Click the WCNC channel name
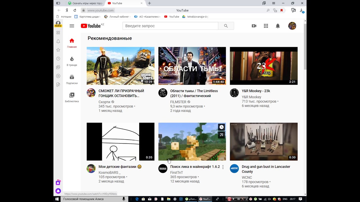 [x=247, y=178]
